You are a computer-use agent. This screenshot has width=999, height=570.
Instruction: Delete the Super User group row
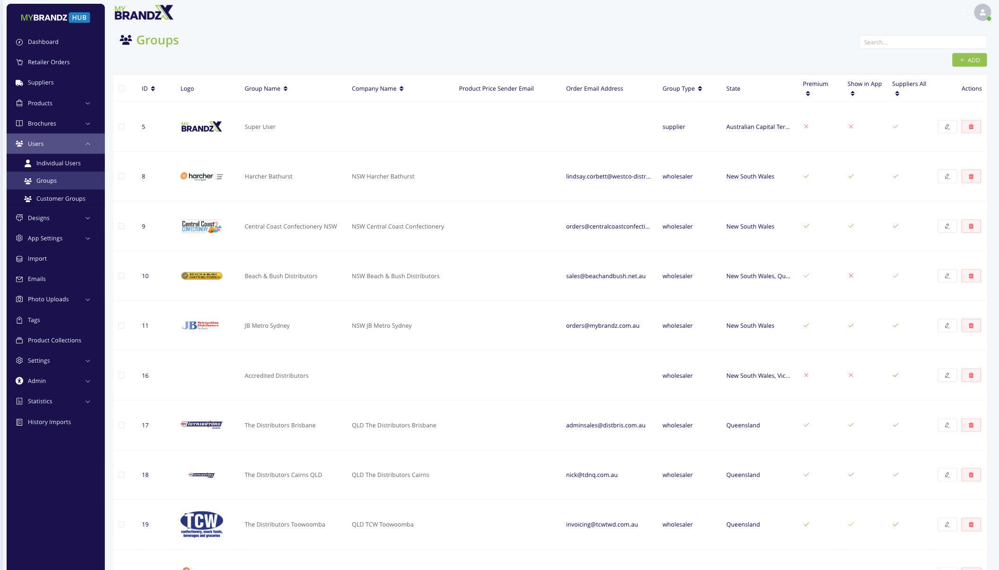click(971, 127)
